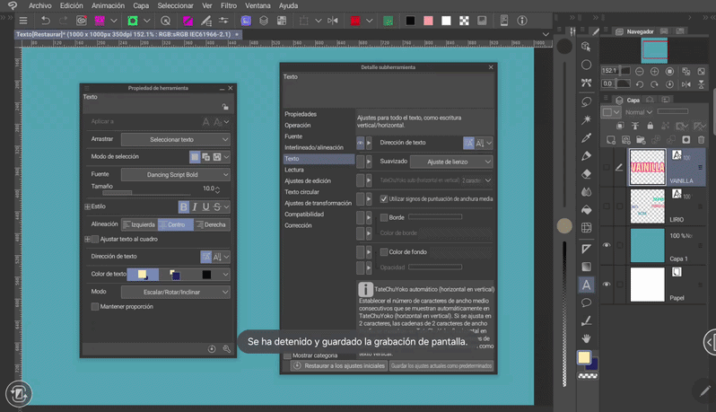Open the Suavizado Ajuste de lienzo dropdown
This screenshot has width=716, height=412.
click(x=451, y=162)
